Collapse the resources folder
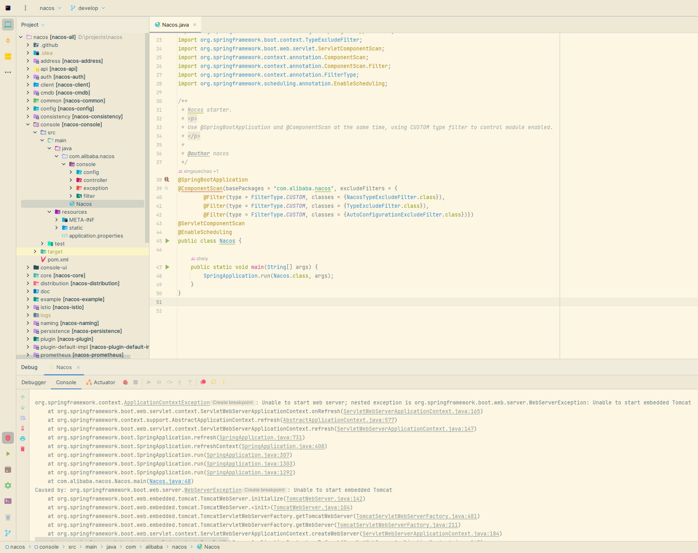The image size is (698, 553). [x=49, y=212]
